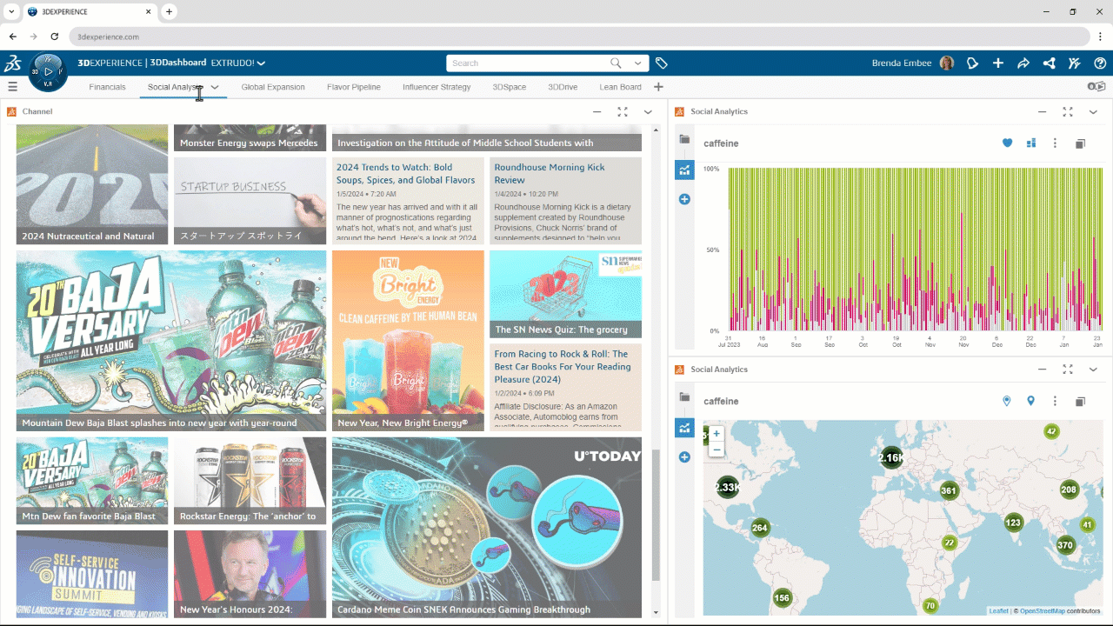Zoom in on the map
This screenshot has height=626, width=1113.
pos(716,433)
